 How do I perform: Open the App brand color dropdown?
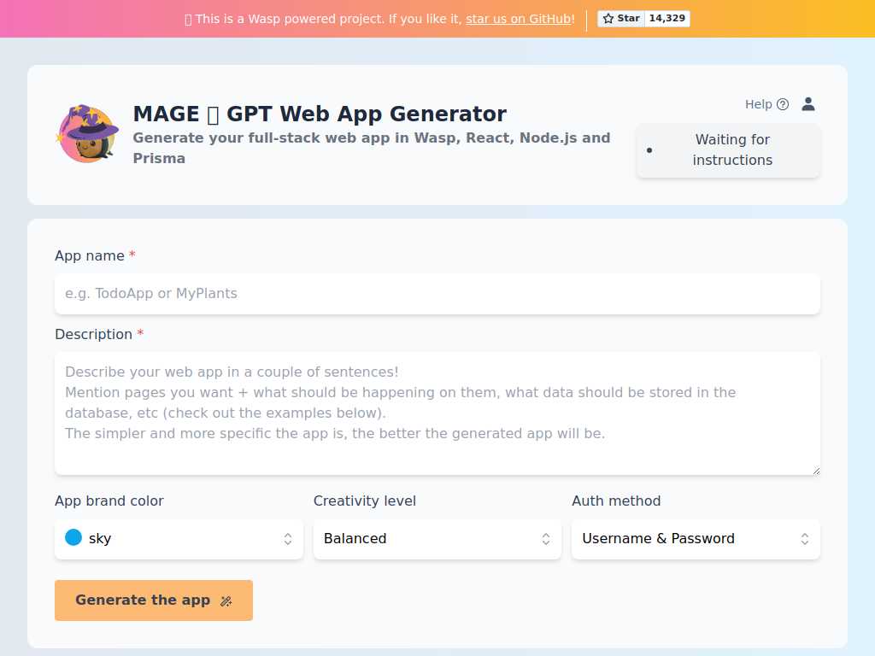(x=179, y=539)
